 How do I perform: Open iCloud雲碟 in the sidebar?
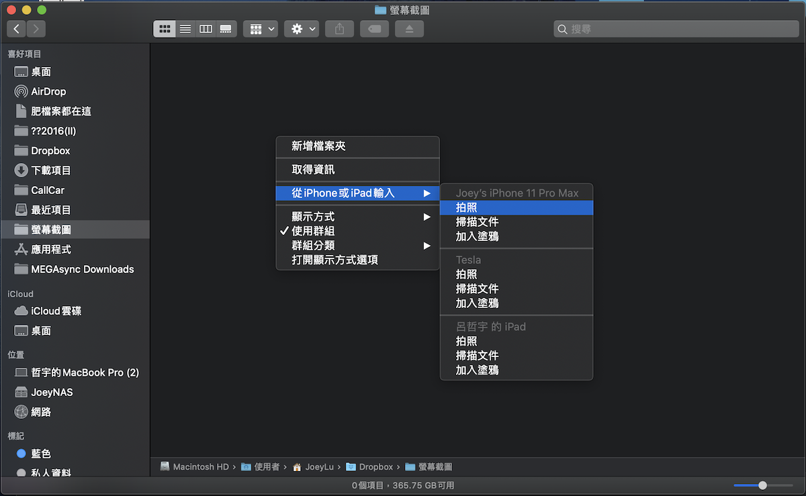coord(75,311)
